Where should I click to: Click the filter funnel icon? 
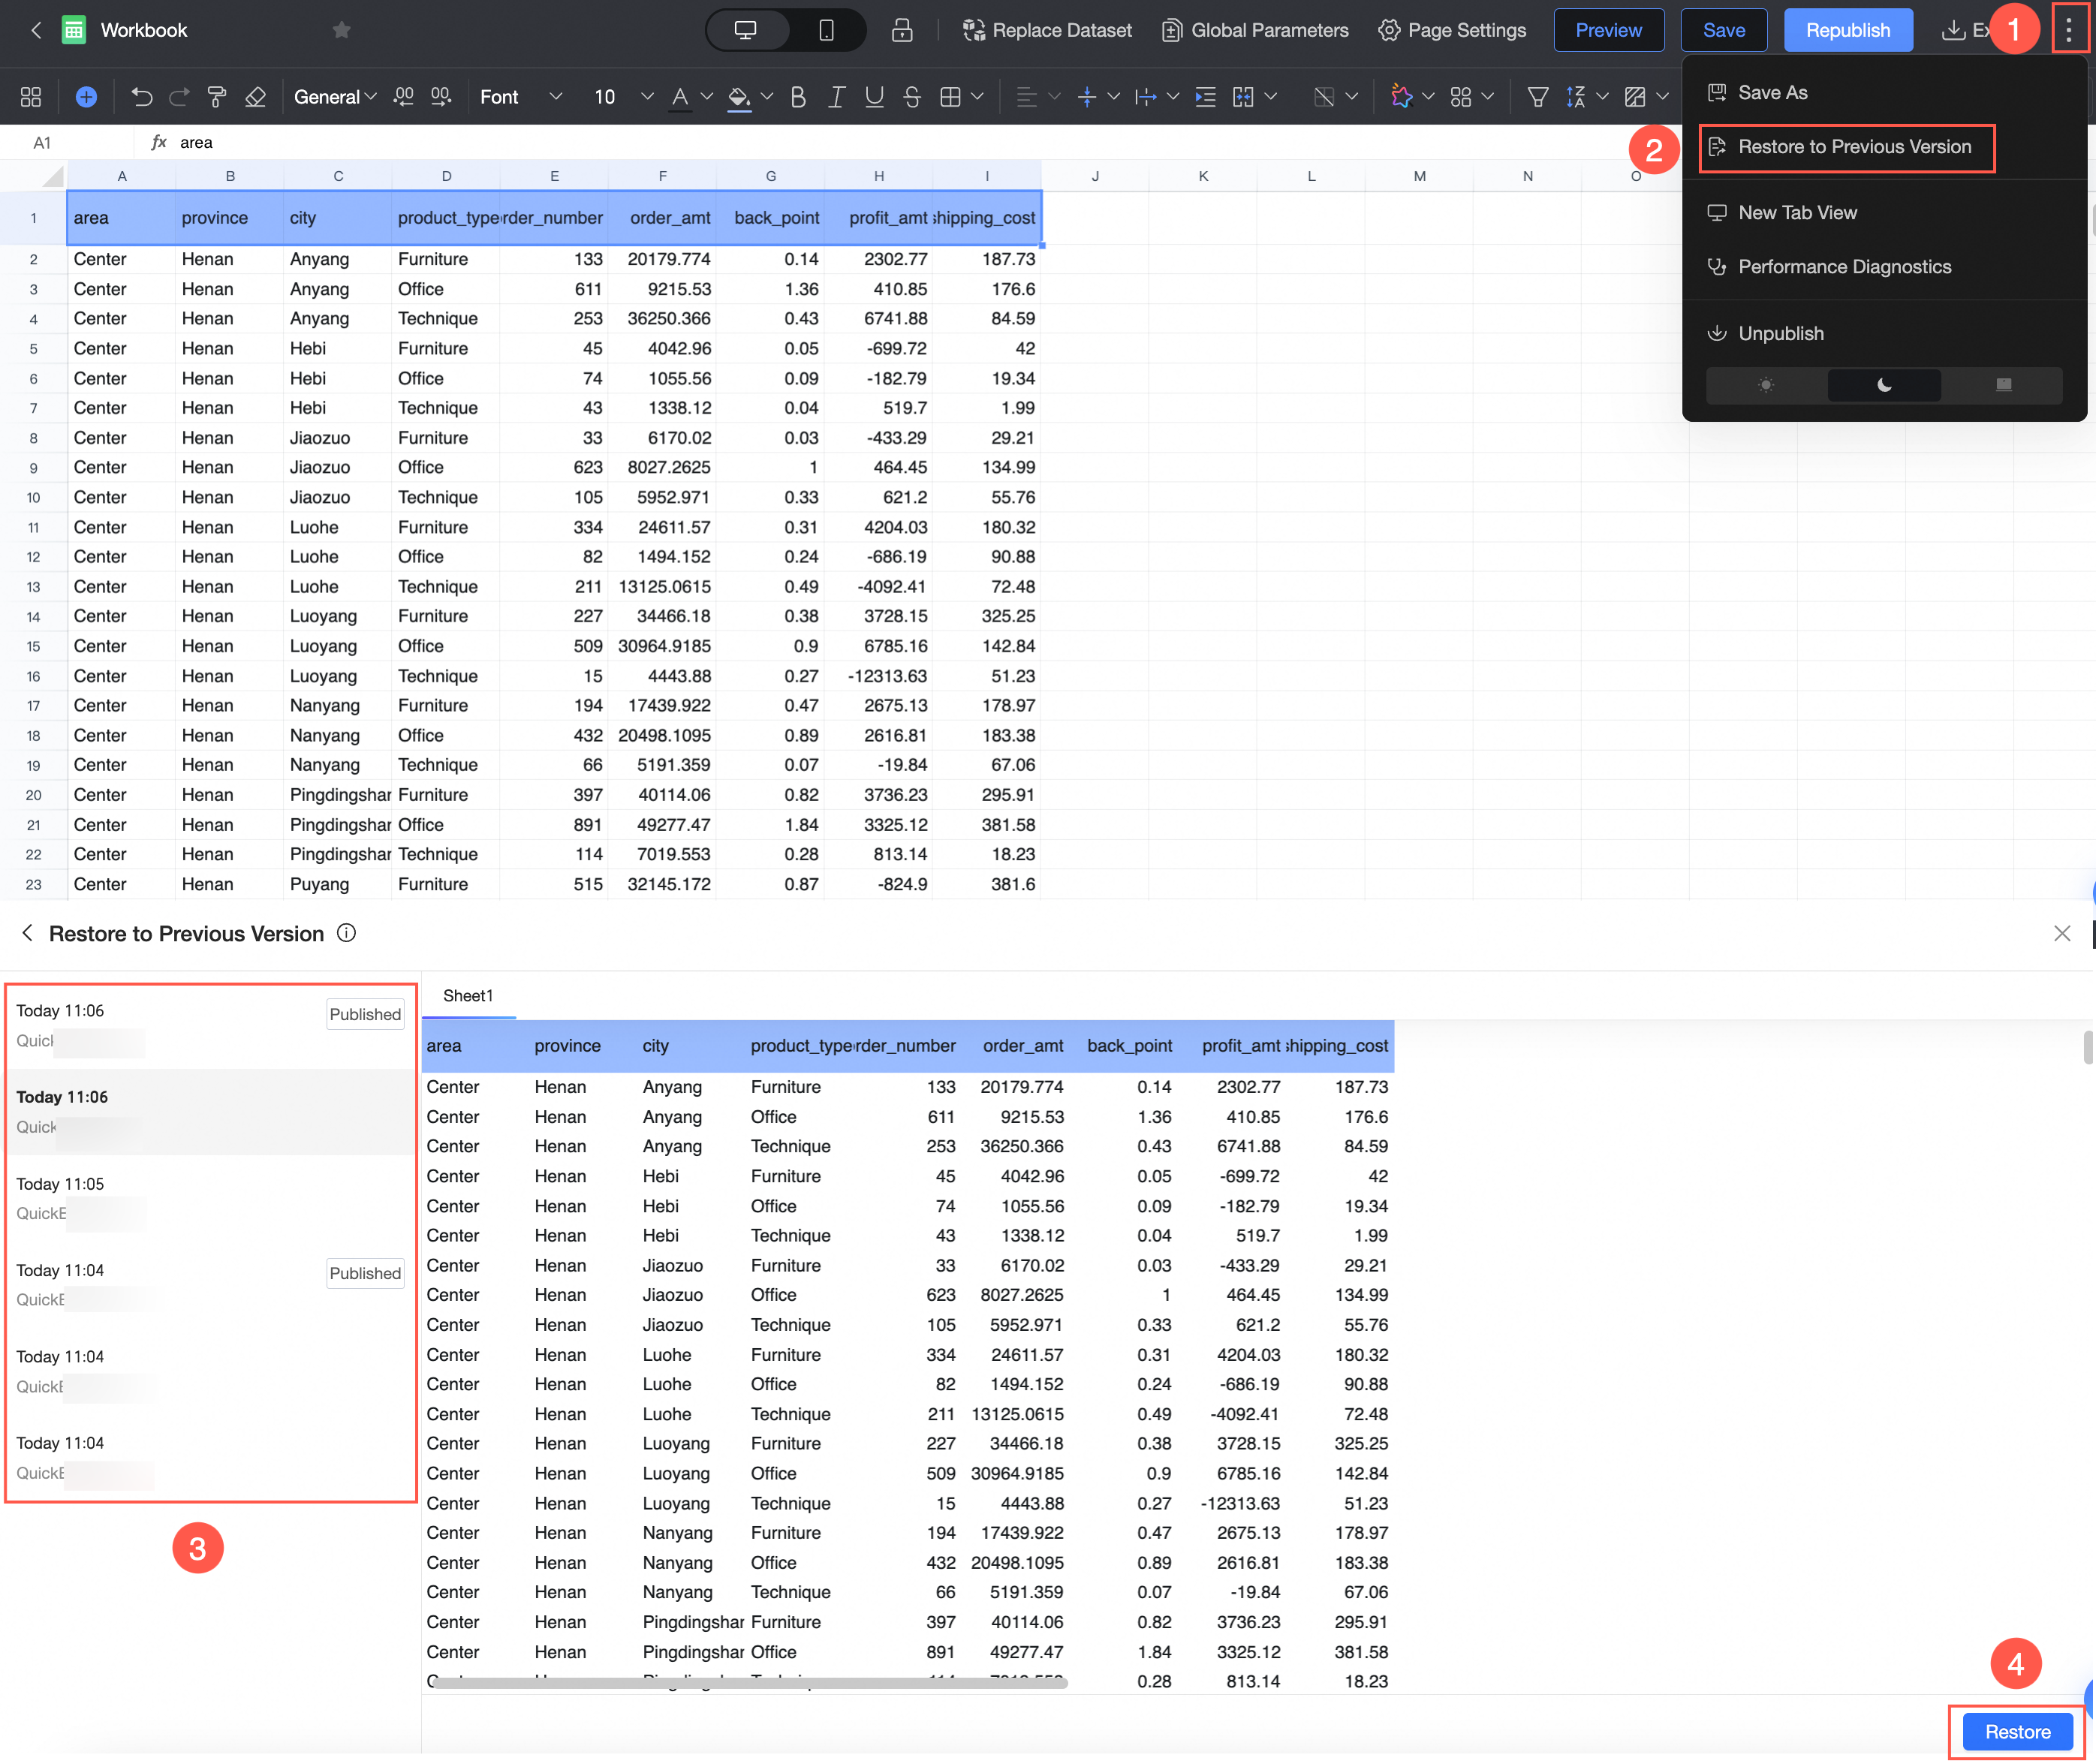(1538, 97)
